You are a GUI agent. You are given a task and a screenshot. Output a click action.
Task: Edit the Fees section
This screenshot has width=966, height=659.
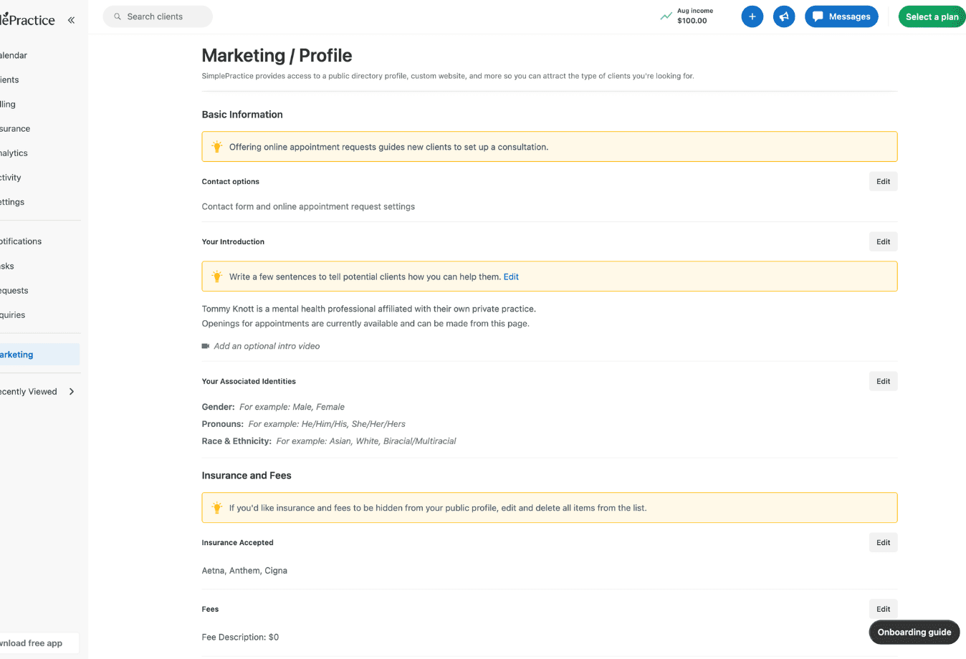point(883,610)
